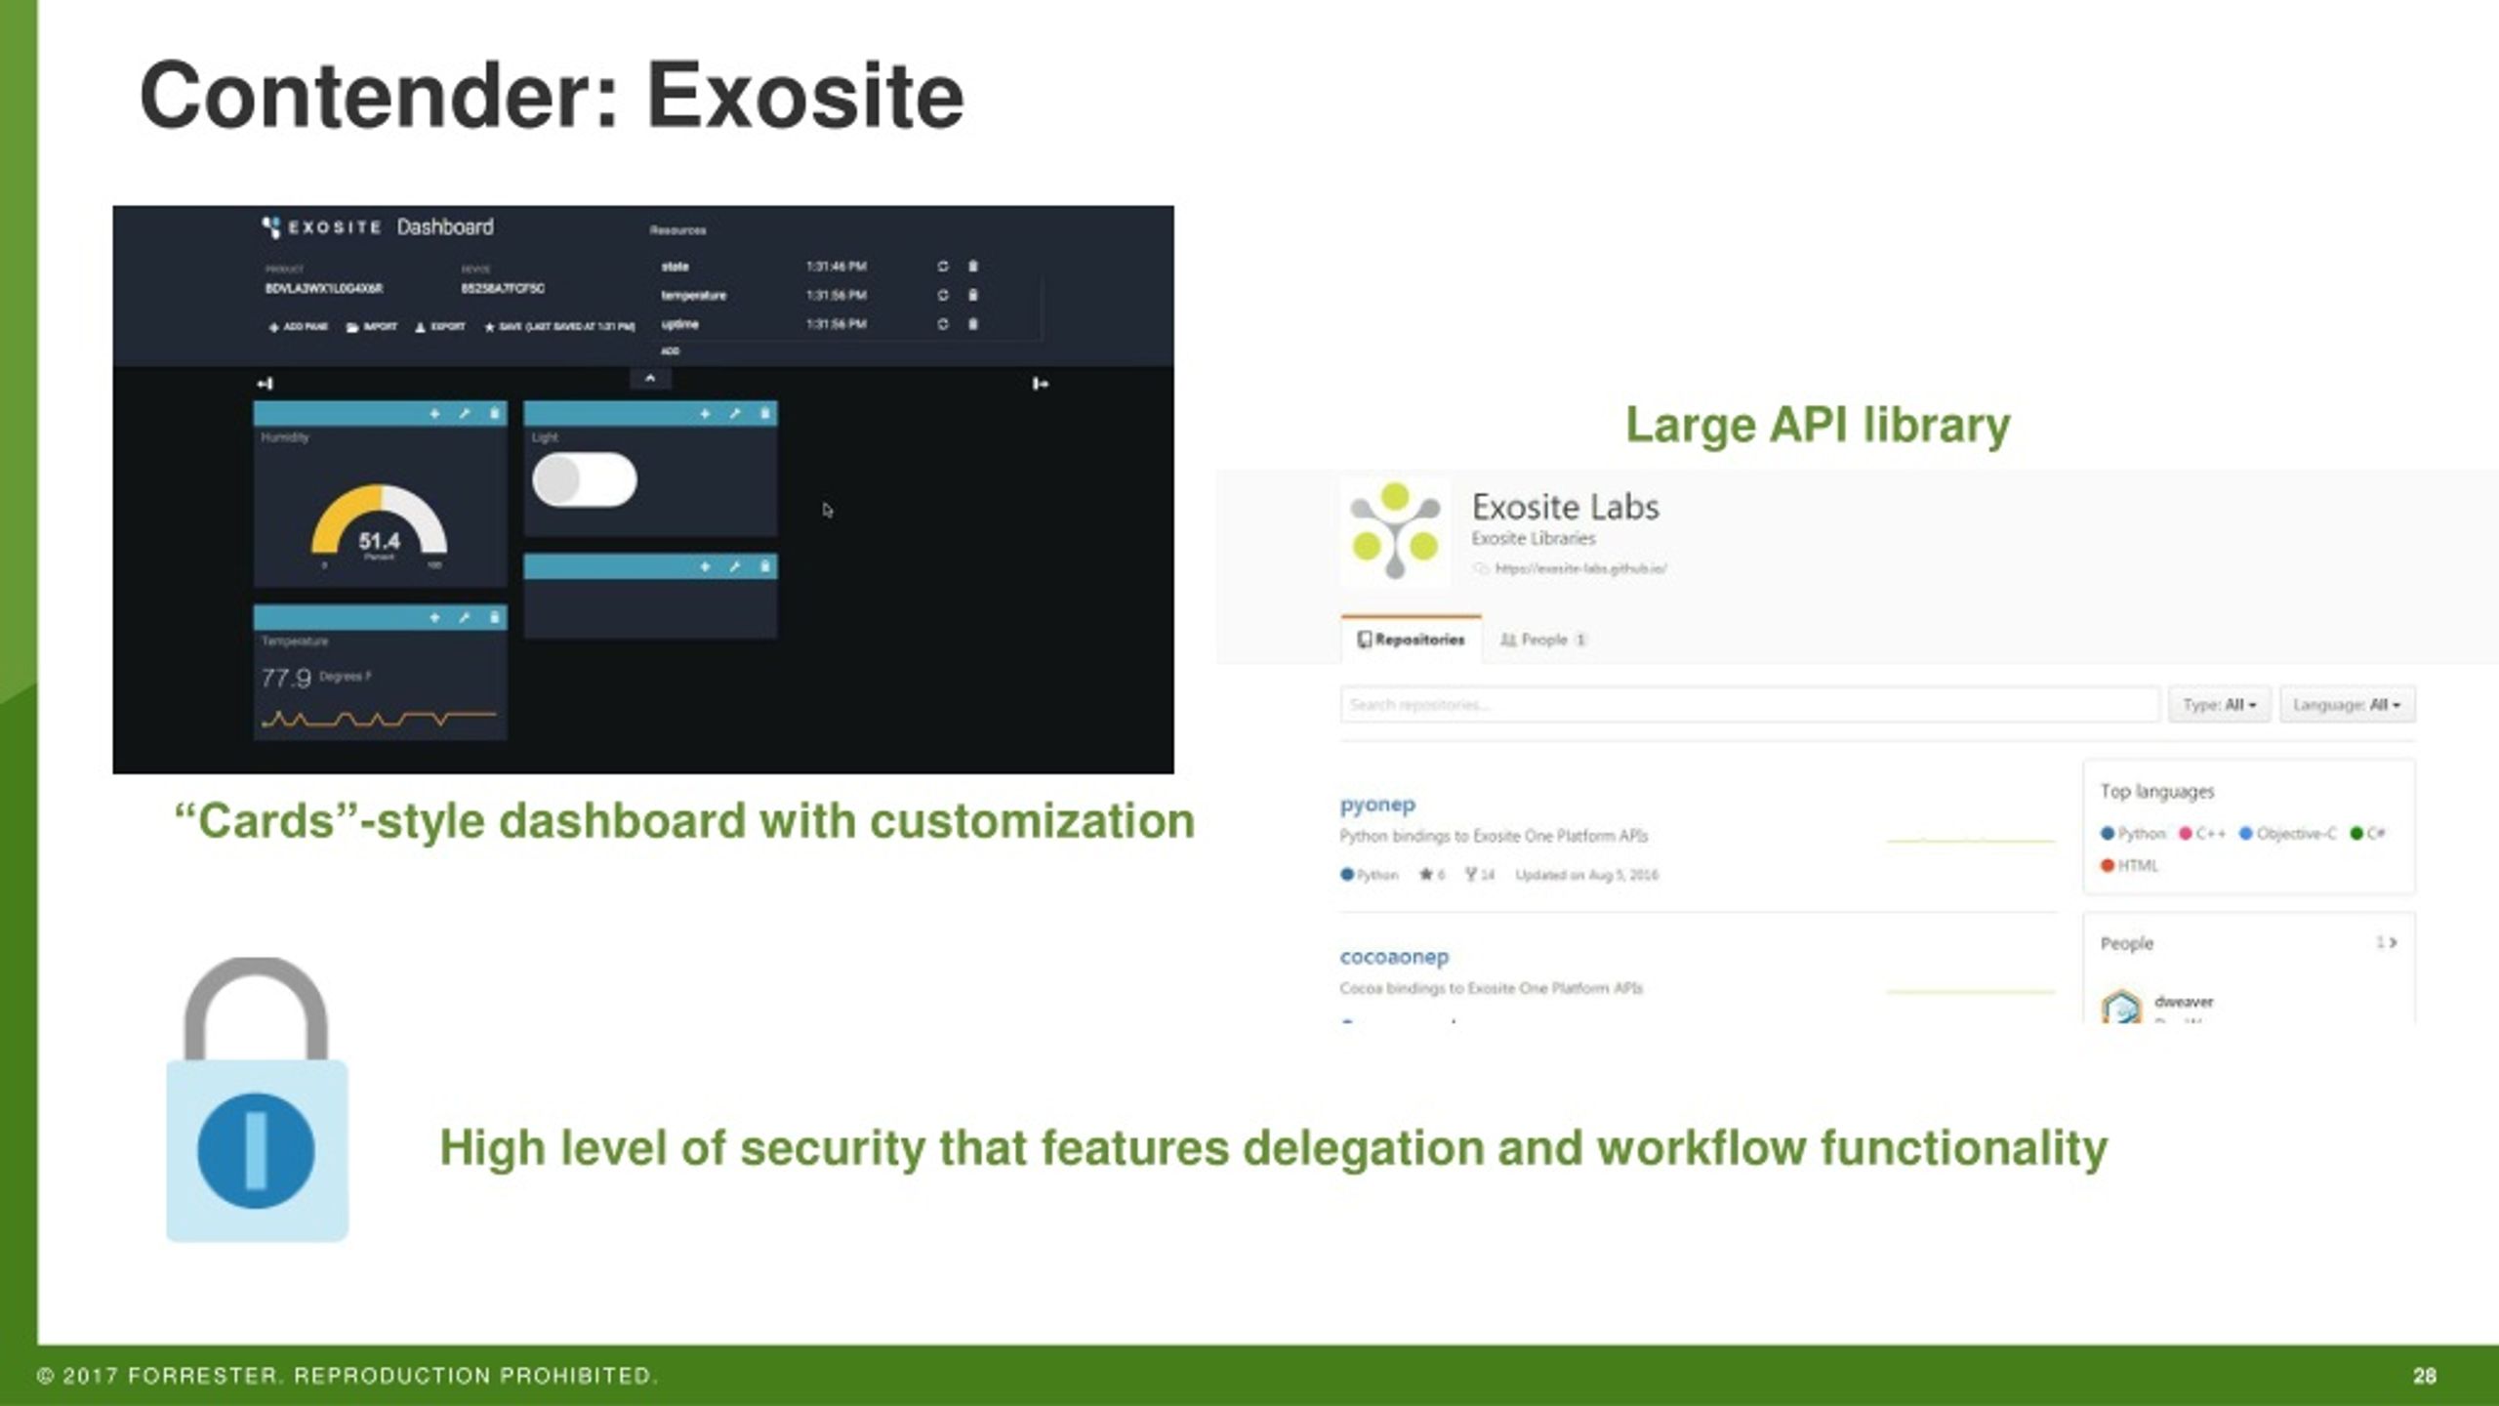
Task: Click the state resource name
Action: click(675, 267)
